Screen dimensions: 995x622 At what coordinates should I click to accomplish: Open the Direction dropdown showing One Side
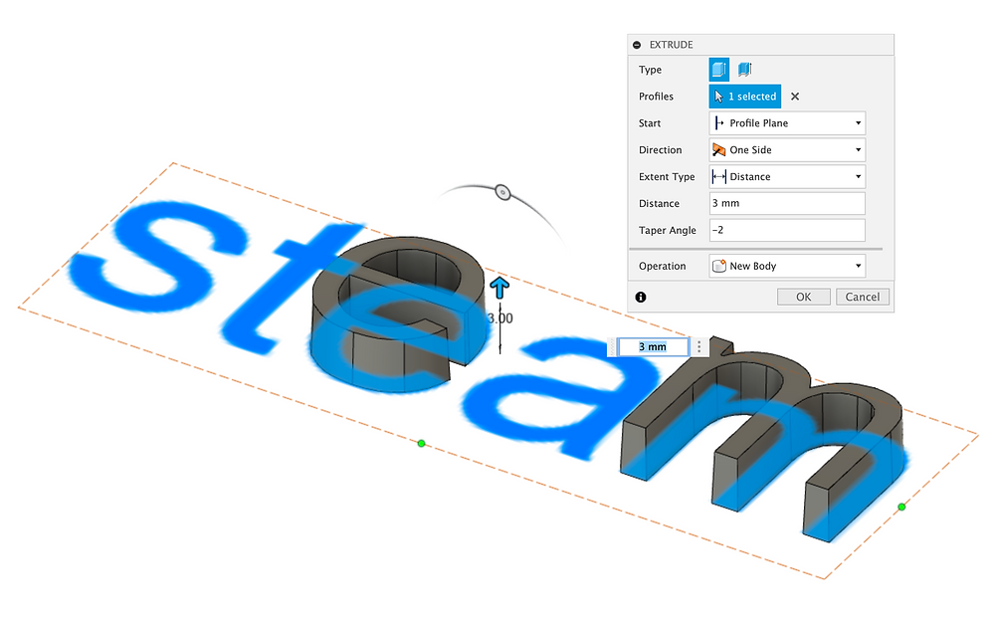(x=787, y=150)
